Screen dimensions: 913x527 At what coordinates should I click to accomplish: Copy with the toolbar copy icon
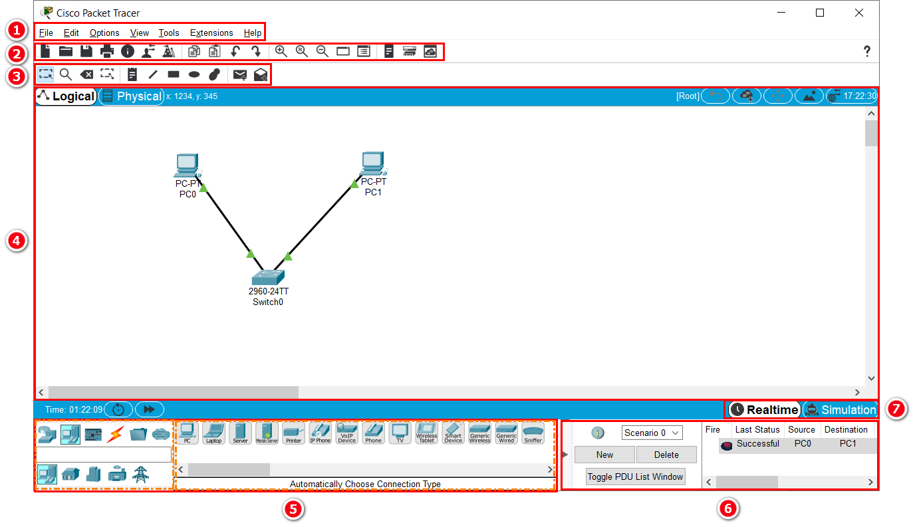[x=194, y=51]
